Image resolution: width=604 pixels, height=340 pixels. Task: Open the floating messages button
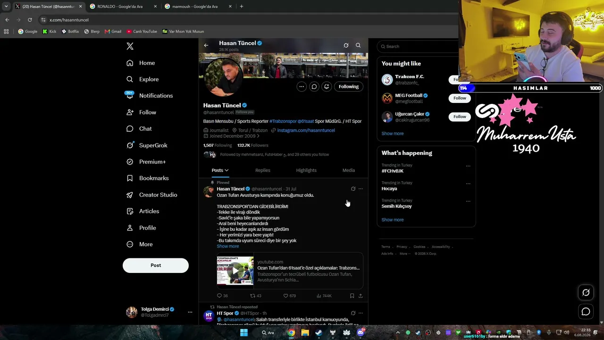586,312
